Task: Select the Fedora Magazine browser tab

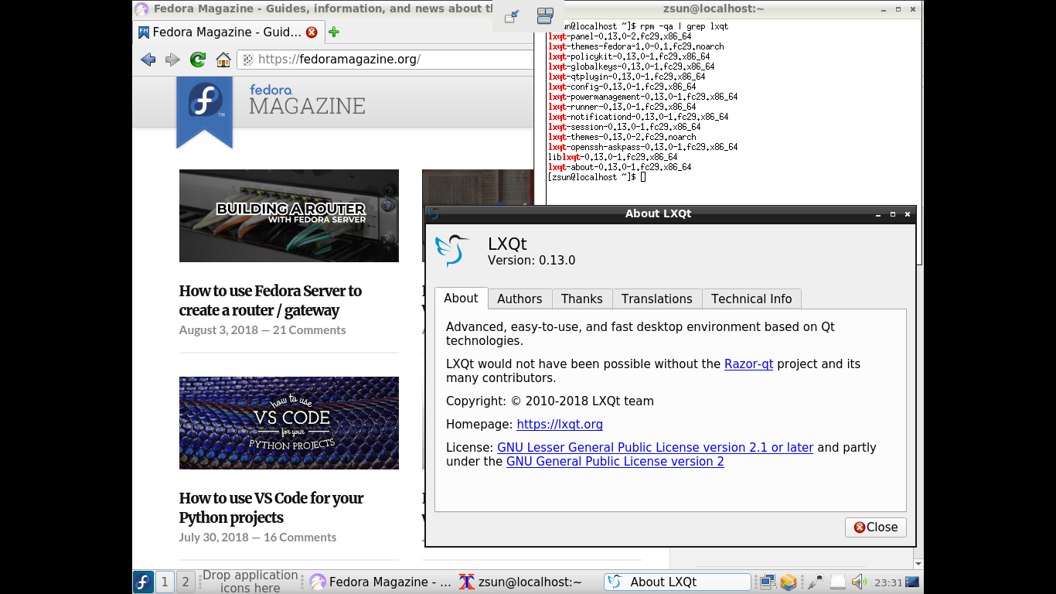Action: [x=227, y=32]
